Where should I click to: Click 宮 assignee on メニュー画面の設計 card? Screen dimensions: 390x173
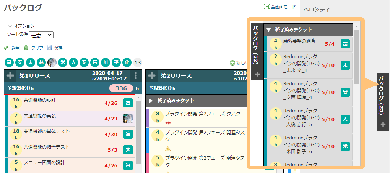pos(128,165)
